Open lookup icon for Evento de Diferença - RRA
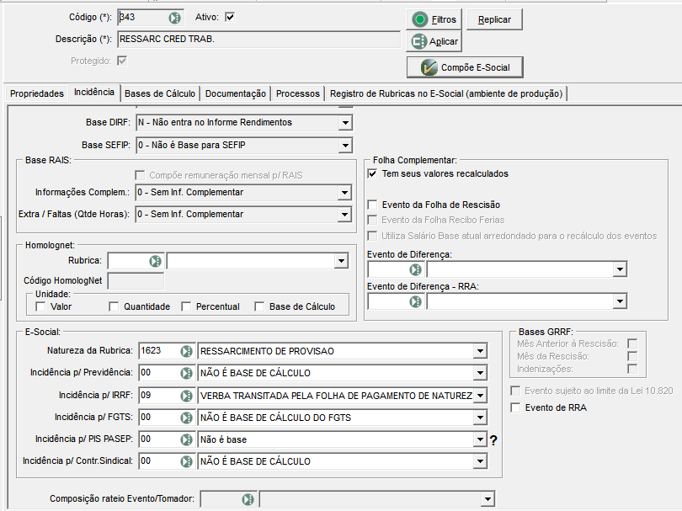This screenshot has height=511, width=682. (x=415, y=301)
